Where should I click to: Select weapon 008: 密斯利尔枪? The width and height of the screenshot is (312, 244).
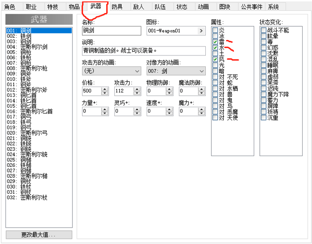click(x=39, y=68)
